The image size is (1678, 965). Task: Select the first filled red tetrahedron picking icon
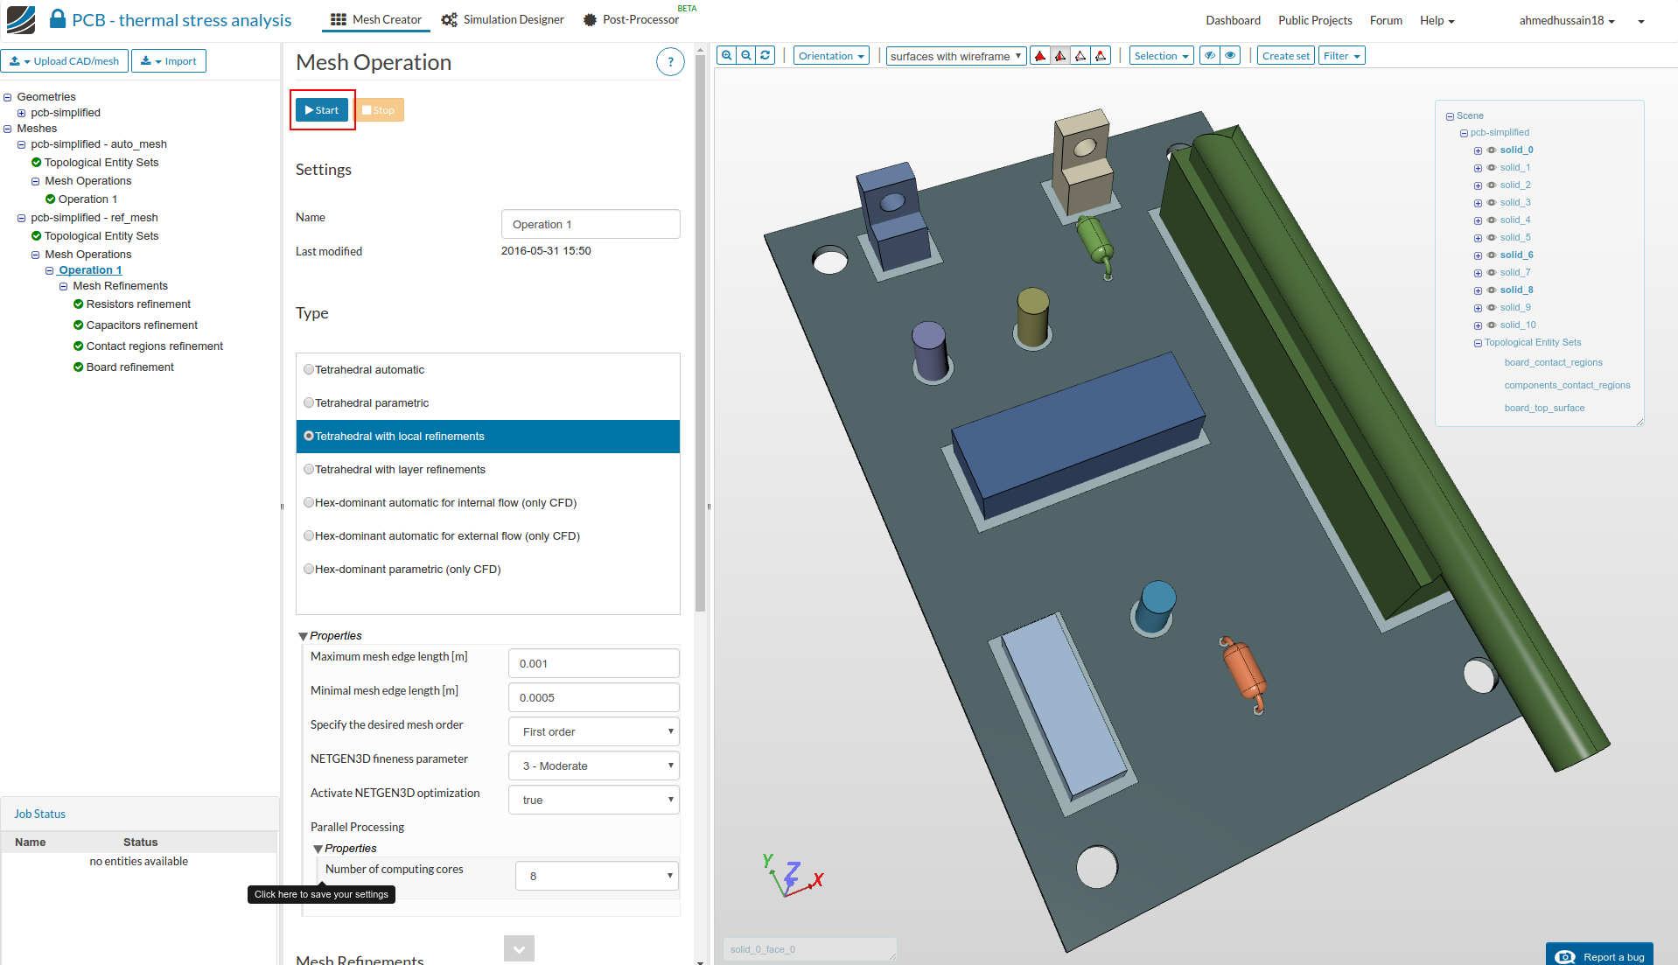tap(1040, 56)
